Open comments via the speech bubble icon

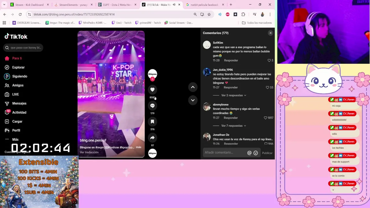152,106
